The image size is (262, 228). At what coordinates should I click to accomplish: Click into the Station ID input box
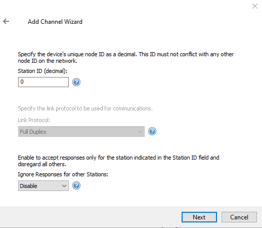point(43,82)
